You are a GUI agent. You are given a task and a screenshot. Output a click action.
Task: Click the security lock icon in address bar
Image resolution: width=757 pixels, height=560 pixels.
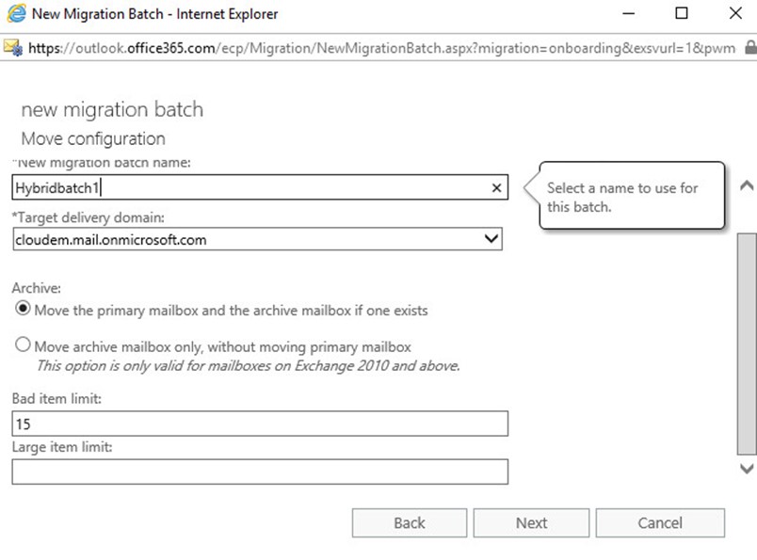[750, 47]
